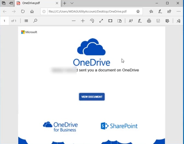Open the tabs you've set aside icon
The width and height of the screenshot is (184, 144).
click(x=4, y=3)
